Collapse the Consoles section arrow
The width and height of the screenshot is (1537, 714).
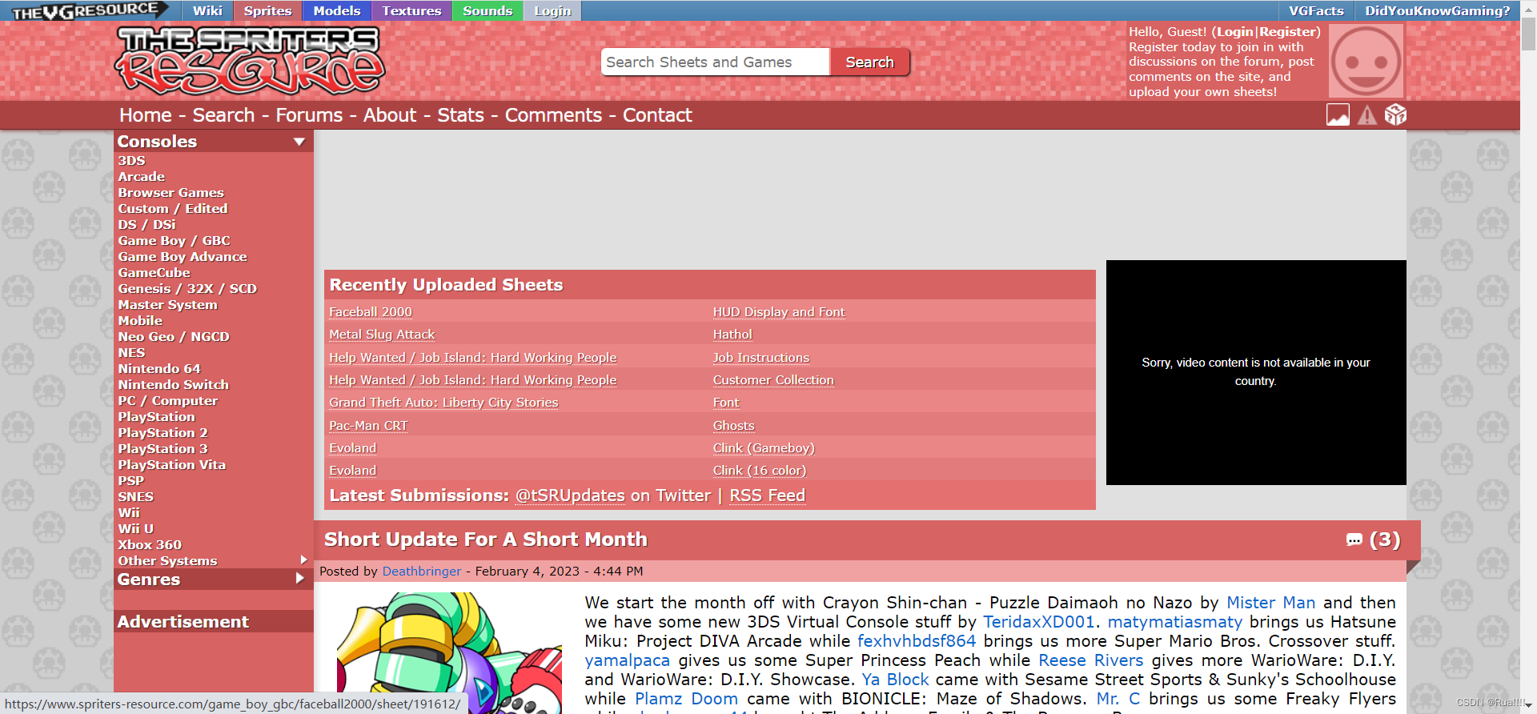[x=299, y=142]
